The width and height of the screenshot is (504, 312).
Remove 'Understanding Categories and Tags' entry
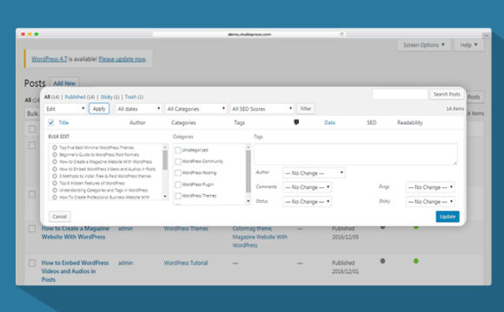click(x=55, y=190)
